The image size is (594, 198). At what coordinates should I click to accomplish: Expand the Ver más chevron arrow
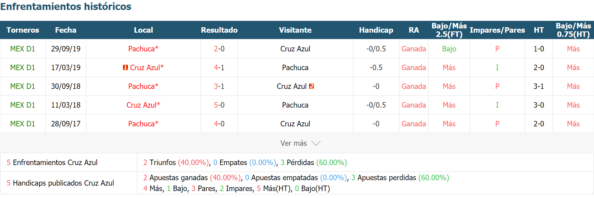[x=316, y=143]
